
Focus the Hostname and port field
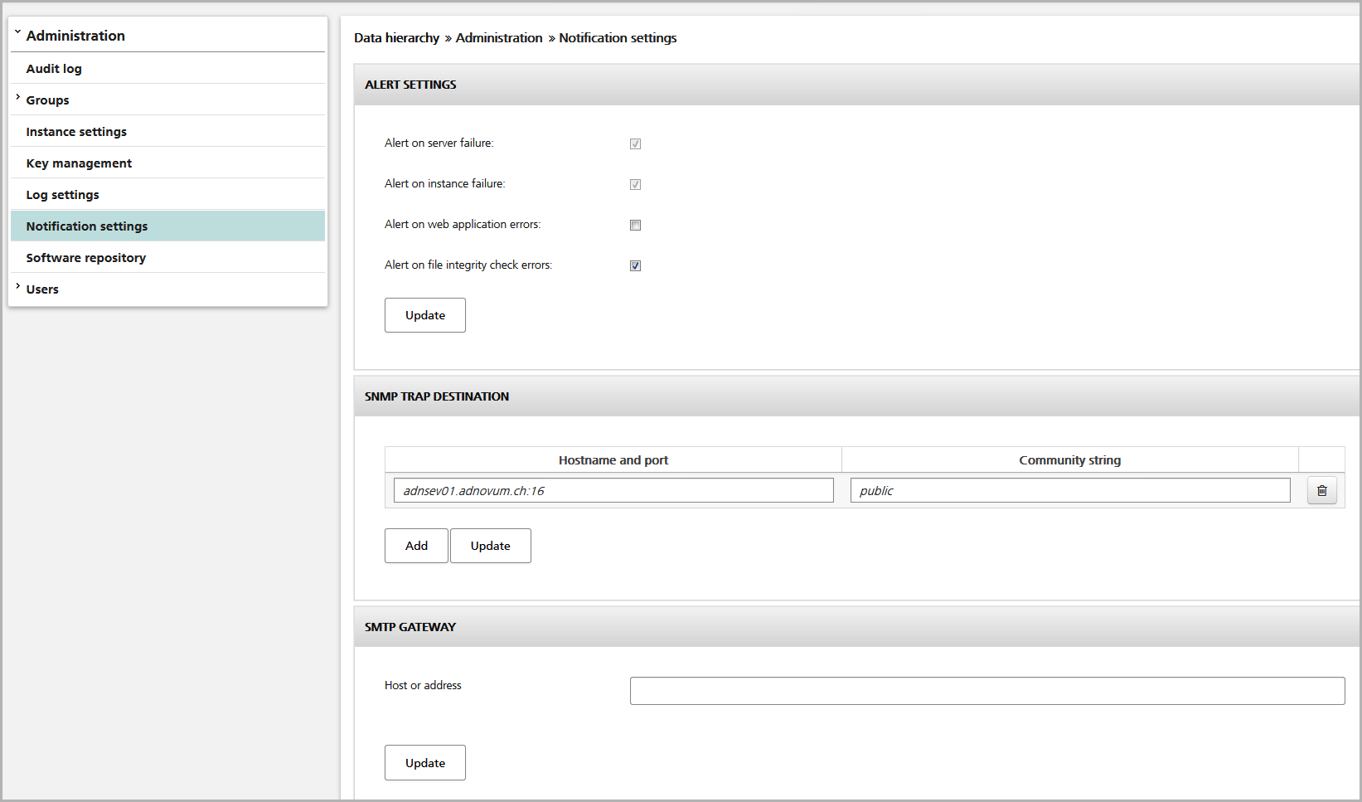click(613, 490)
